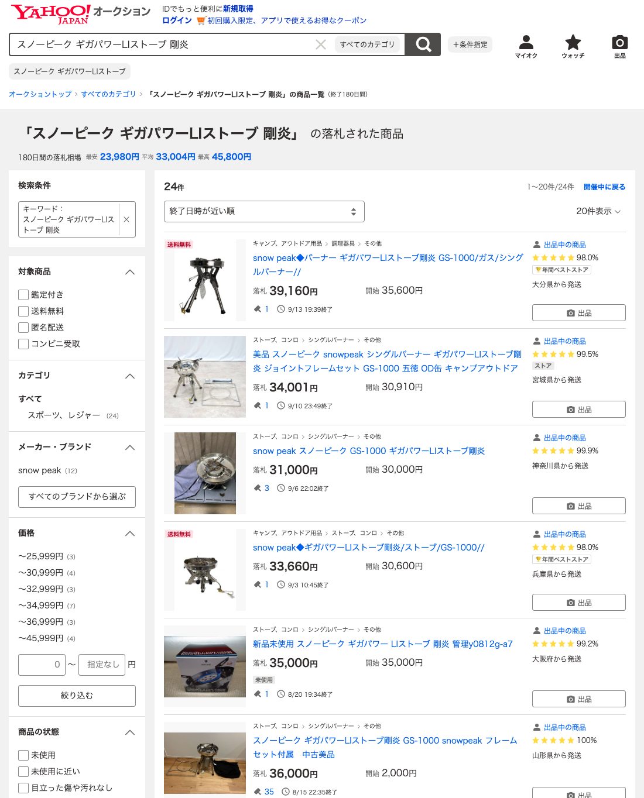Screen dimensions: 644x798
Task: Click 出品 button for the 39,160円 listing
Action: tap(578, 313)
